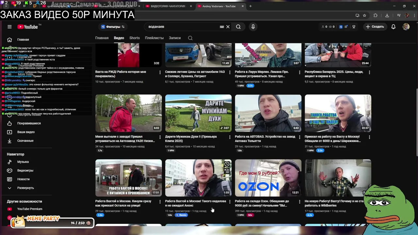Click the Создать create button

[375, 27]
